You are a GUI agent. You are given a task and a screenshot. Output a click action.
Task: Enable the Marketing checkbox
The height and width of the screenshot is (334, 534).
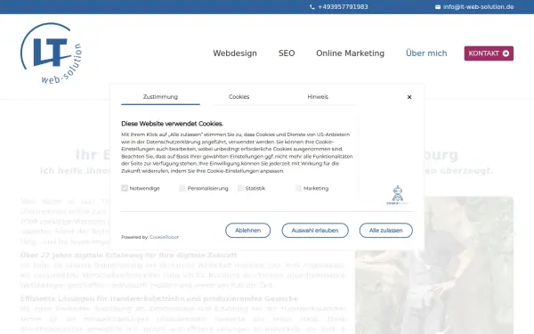click(x=298, y=188)
